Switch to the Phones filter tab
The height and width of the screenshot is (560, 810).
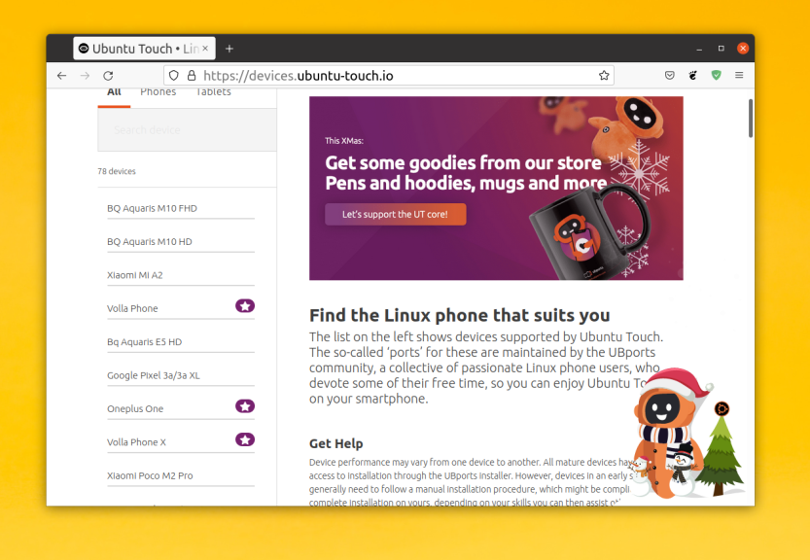point(158,92)
